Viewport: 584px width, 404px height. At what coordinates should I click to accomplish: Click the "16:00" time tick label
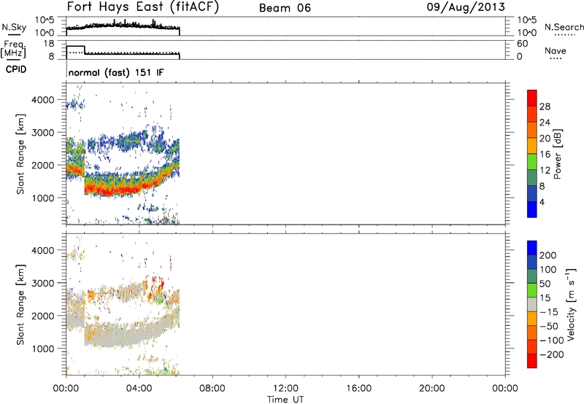(358, 389)
